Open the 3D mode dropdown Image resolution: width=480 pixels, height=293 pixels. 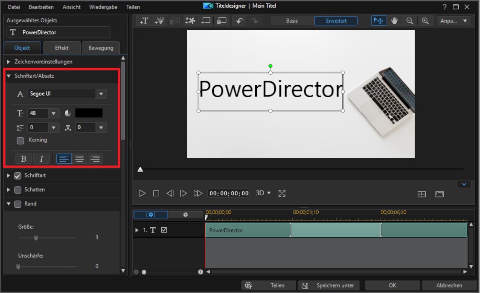point(263,193)
